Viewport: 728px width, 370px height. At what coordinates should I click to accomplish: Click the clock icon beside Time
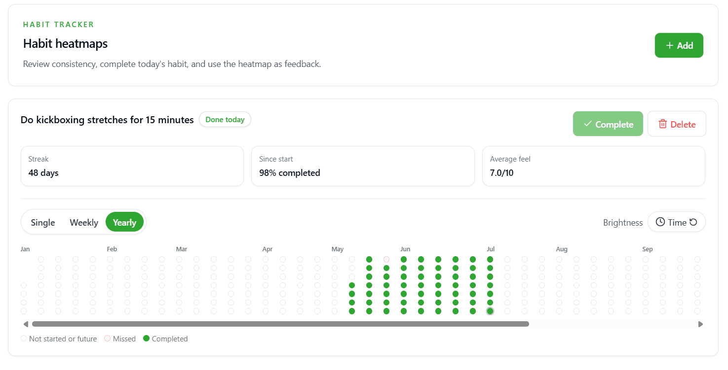[x=660, y=222]
